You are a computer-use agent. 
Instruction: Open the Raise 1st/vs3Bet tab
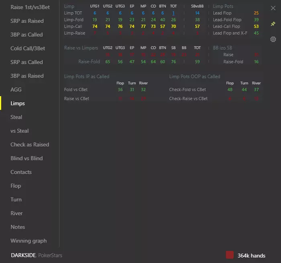30,7
